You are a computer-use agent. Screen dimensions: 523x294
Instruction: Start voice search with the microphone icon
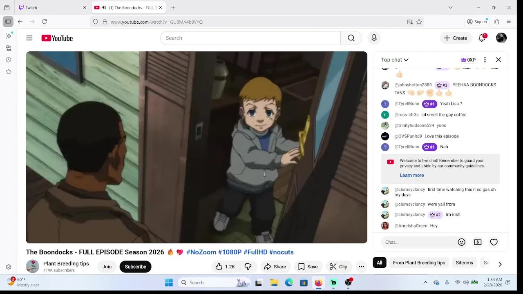374,38
